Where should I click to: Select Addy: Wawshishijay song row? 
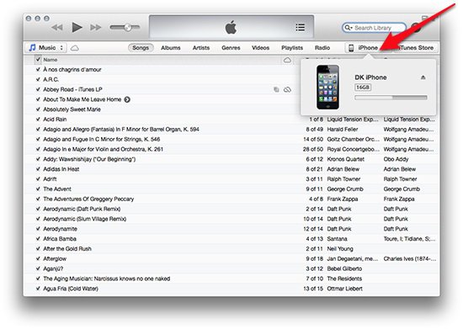coord(89,159)
